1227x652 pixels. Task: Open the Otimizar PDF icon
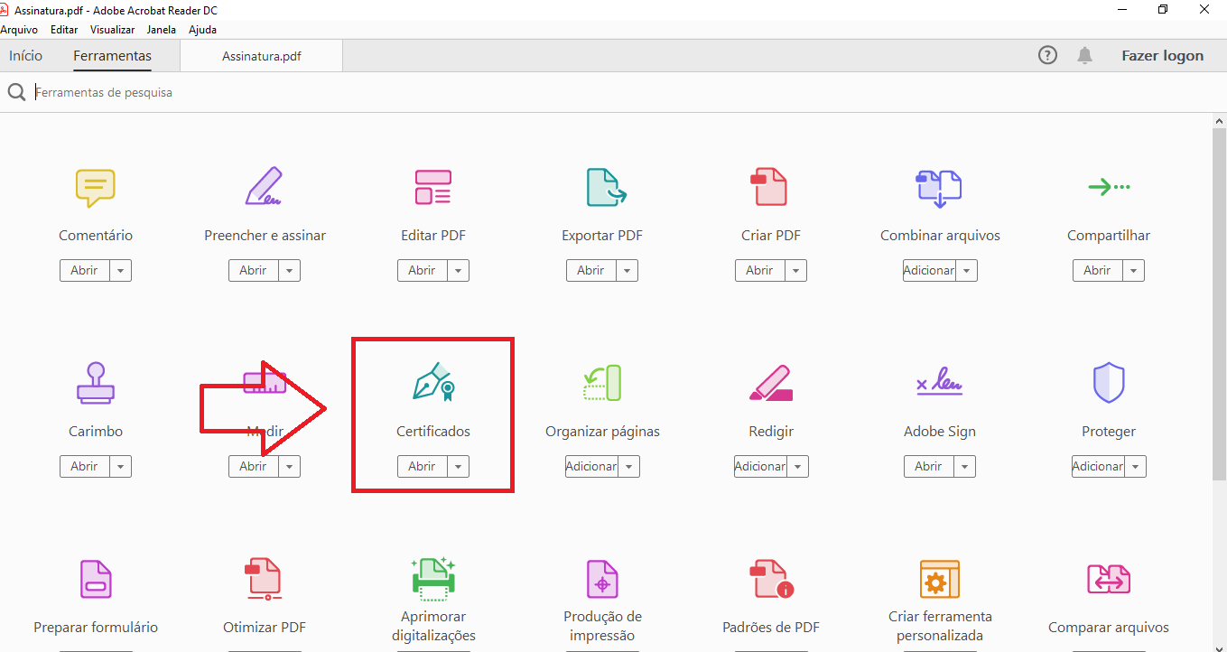[264, 580]
